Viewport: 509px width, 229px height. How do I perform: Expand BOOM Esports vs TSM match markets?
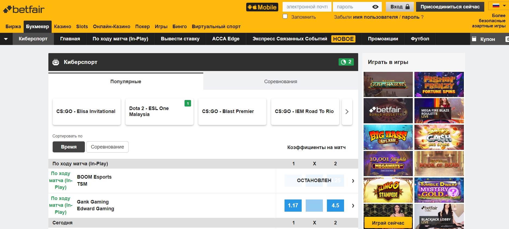click(353, 181)
